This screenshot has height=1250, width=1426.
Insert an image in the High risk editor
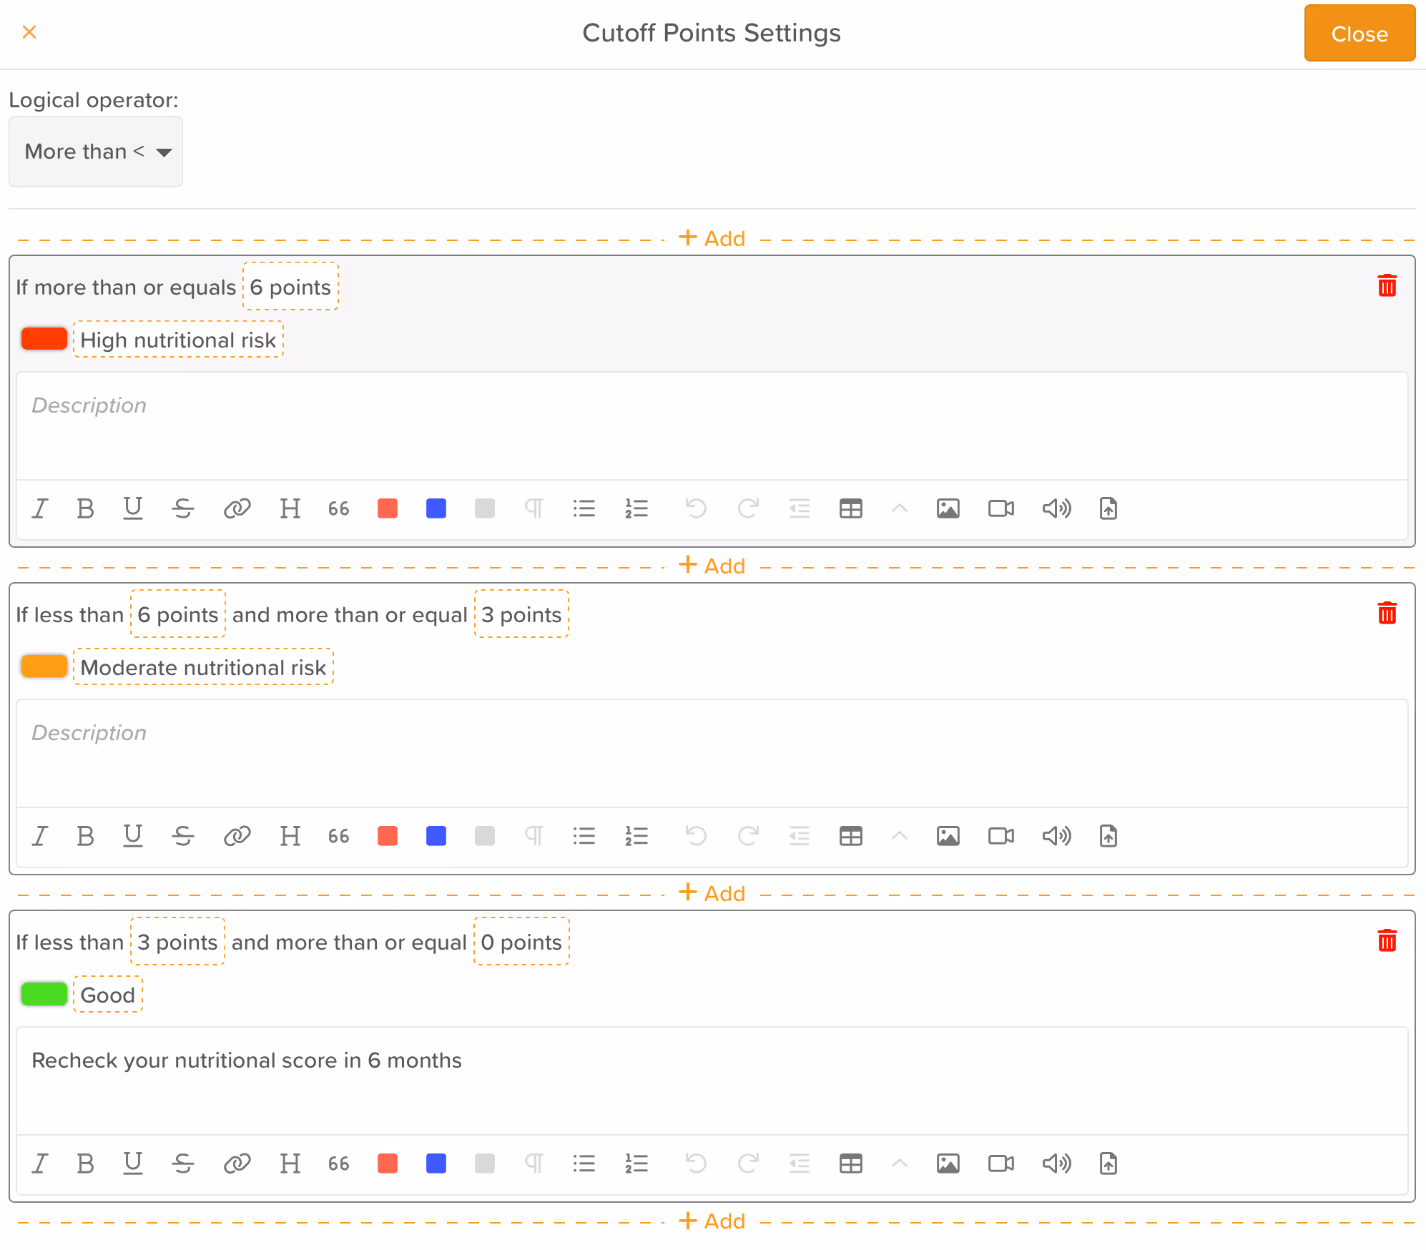(948, 508)
